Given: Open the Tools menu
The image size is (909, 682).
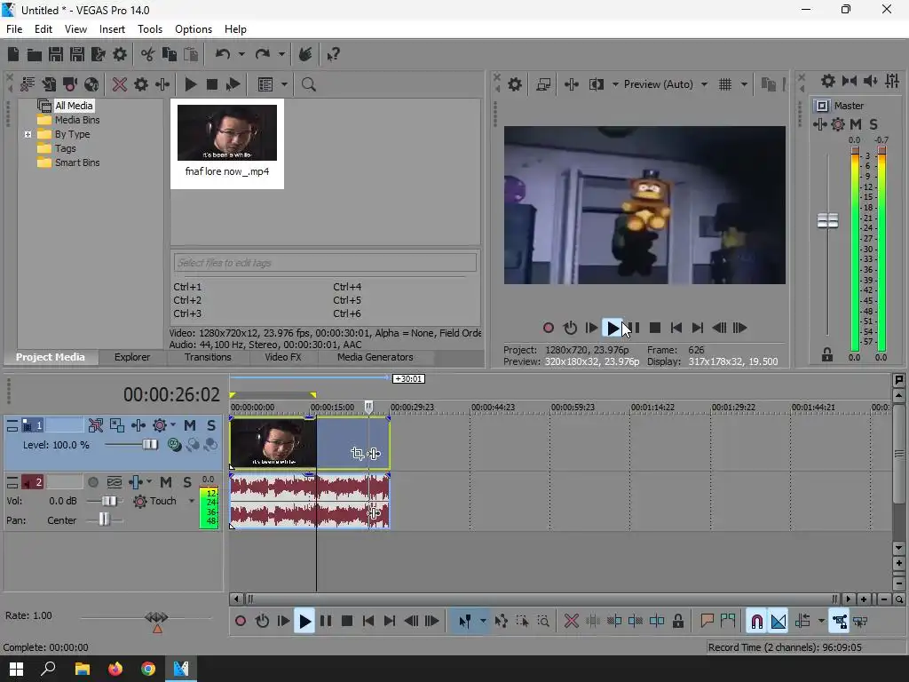Looking at the screenshot, I should click(149, 29).
